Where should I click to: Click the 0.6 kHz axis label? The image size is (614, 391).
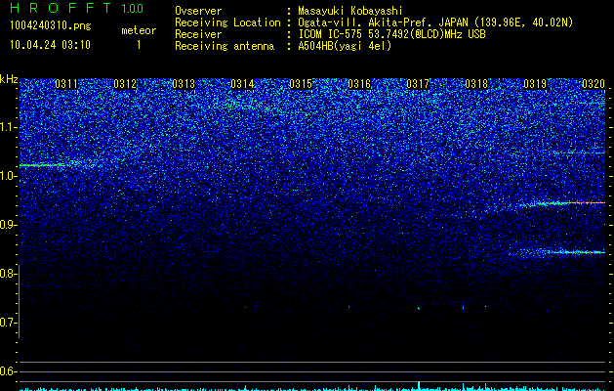(8, 371)
